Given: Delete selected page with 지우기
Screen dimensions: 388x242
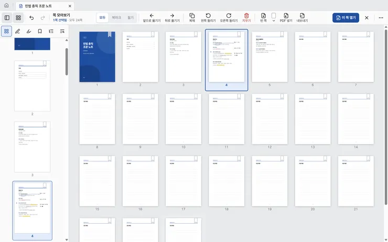Looking at the screenshot, I should [246, 18].
